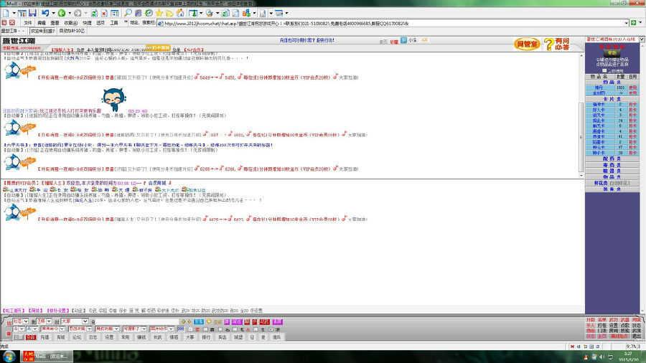Click the volume icon in system tray
The width and height of the screenshot is (646, 363).
point(602,357)
